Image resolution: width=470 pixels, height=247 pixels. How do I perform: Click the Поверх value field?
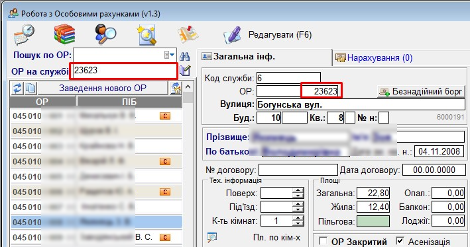click(x=276, y=193)
